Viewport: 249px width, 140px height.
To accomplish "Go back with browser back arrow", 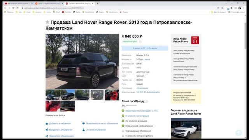I will click(x=5, y=8).
